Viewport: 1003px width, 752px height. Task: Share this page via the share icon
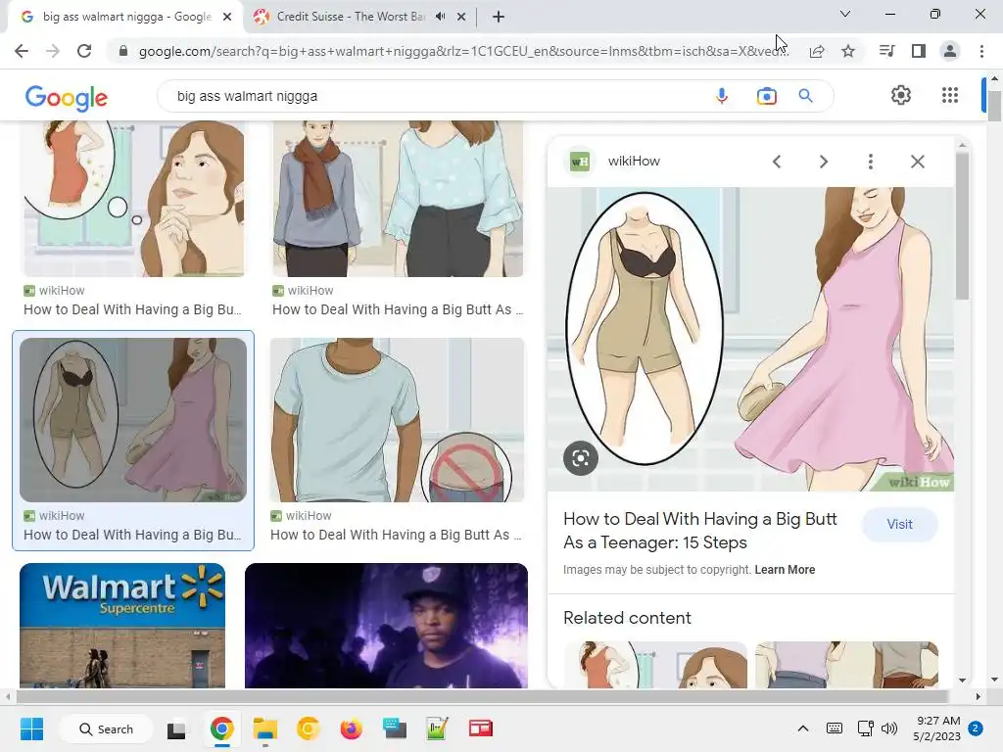click(817, 51)
